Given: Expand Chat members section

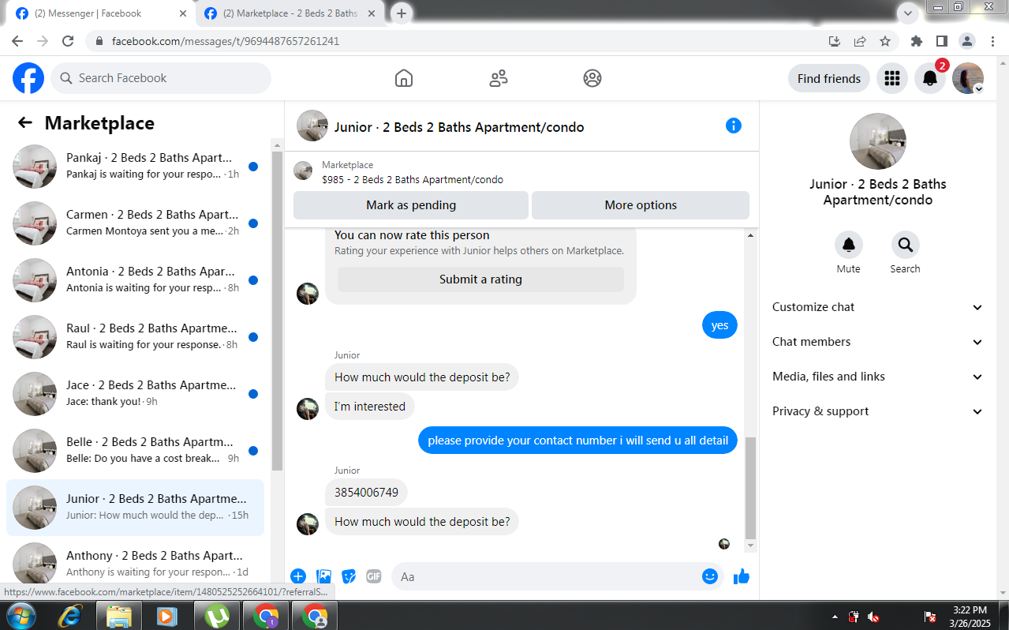Looking at the screenshot, I should click(878, 342).
